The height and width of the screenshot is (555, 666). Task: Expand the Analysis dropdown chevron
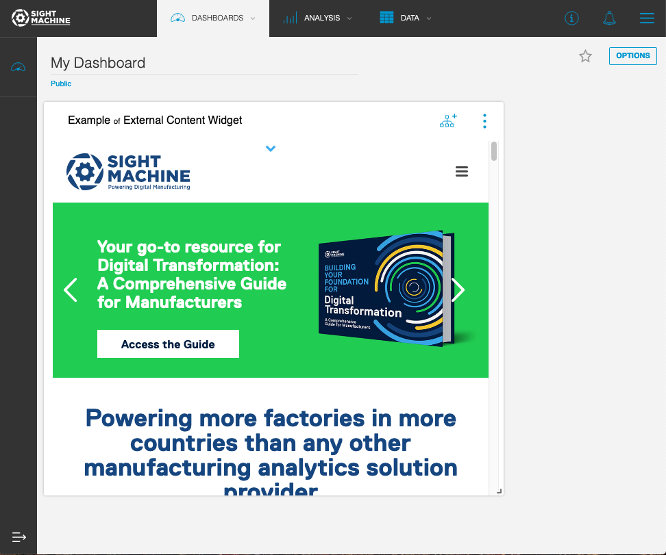(349, 18)
